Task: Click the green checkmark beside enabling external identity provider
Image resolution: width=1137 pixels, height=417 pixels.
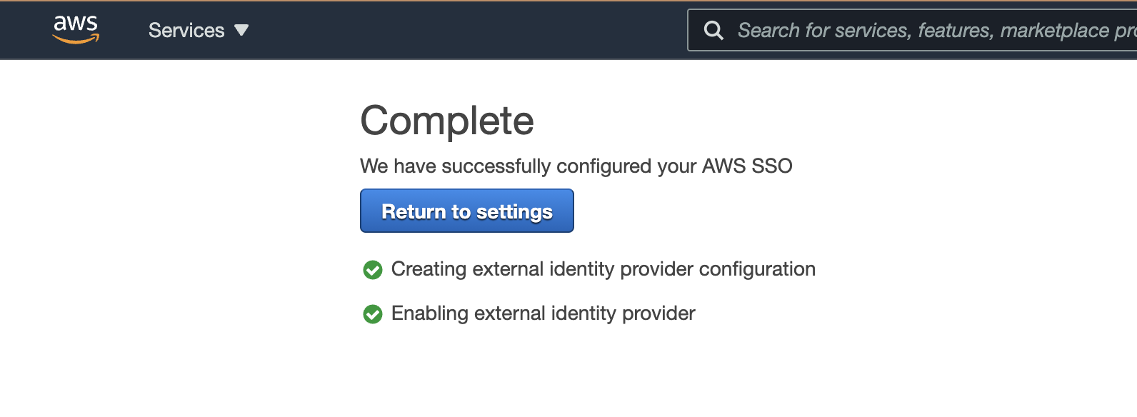Action: click(x=373, y=313)
